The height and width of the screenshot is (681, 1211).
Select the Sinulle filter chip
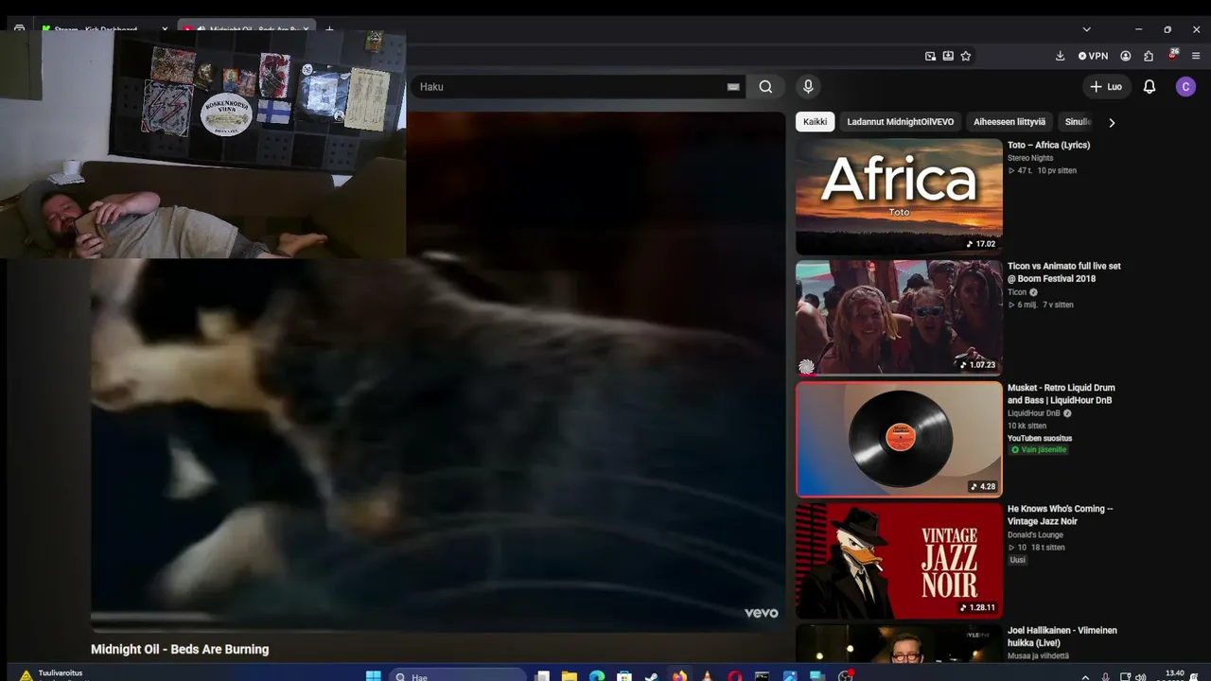(x=1078, y=122)
